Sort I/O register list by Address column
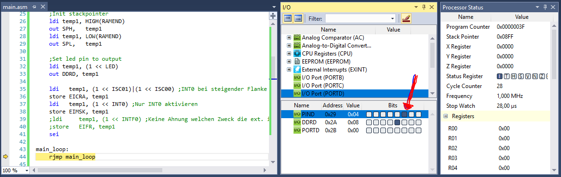The height and width of the screenshot is (177, 561). (332, 105)
